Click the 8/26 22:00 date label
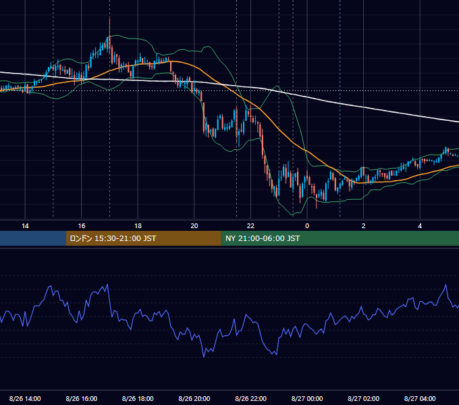The width and height of the screenshot is (459, 405). coord(251,398)
